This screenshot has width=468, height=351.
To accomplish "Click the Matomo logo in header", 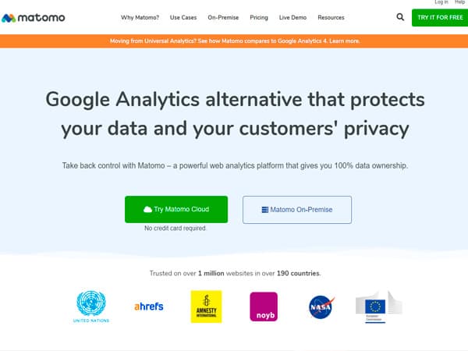I will 33,18.
